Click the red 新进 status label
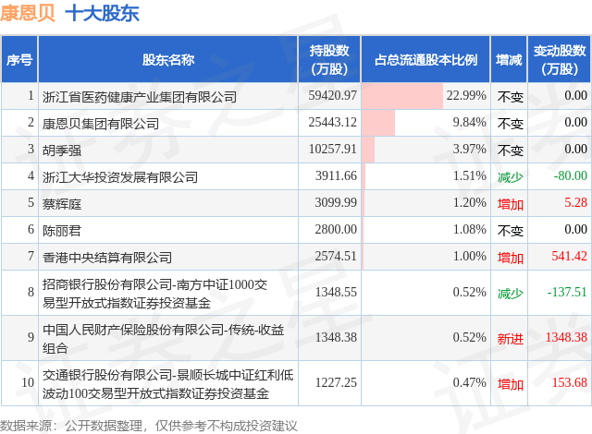 point(510,338)
